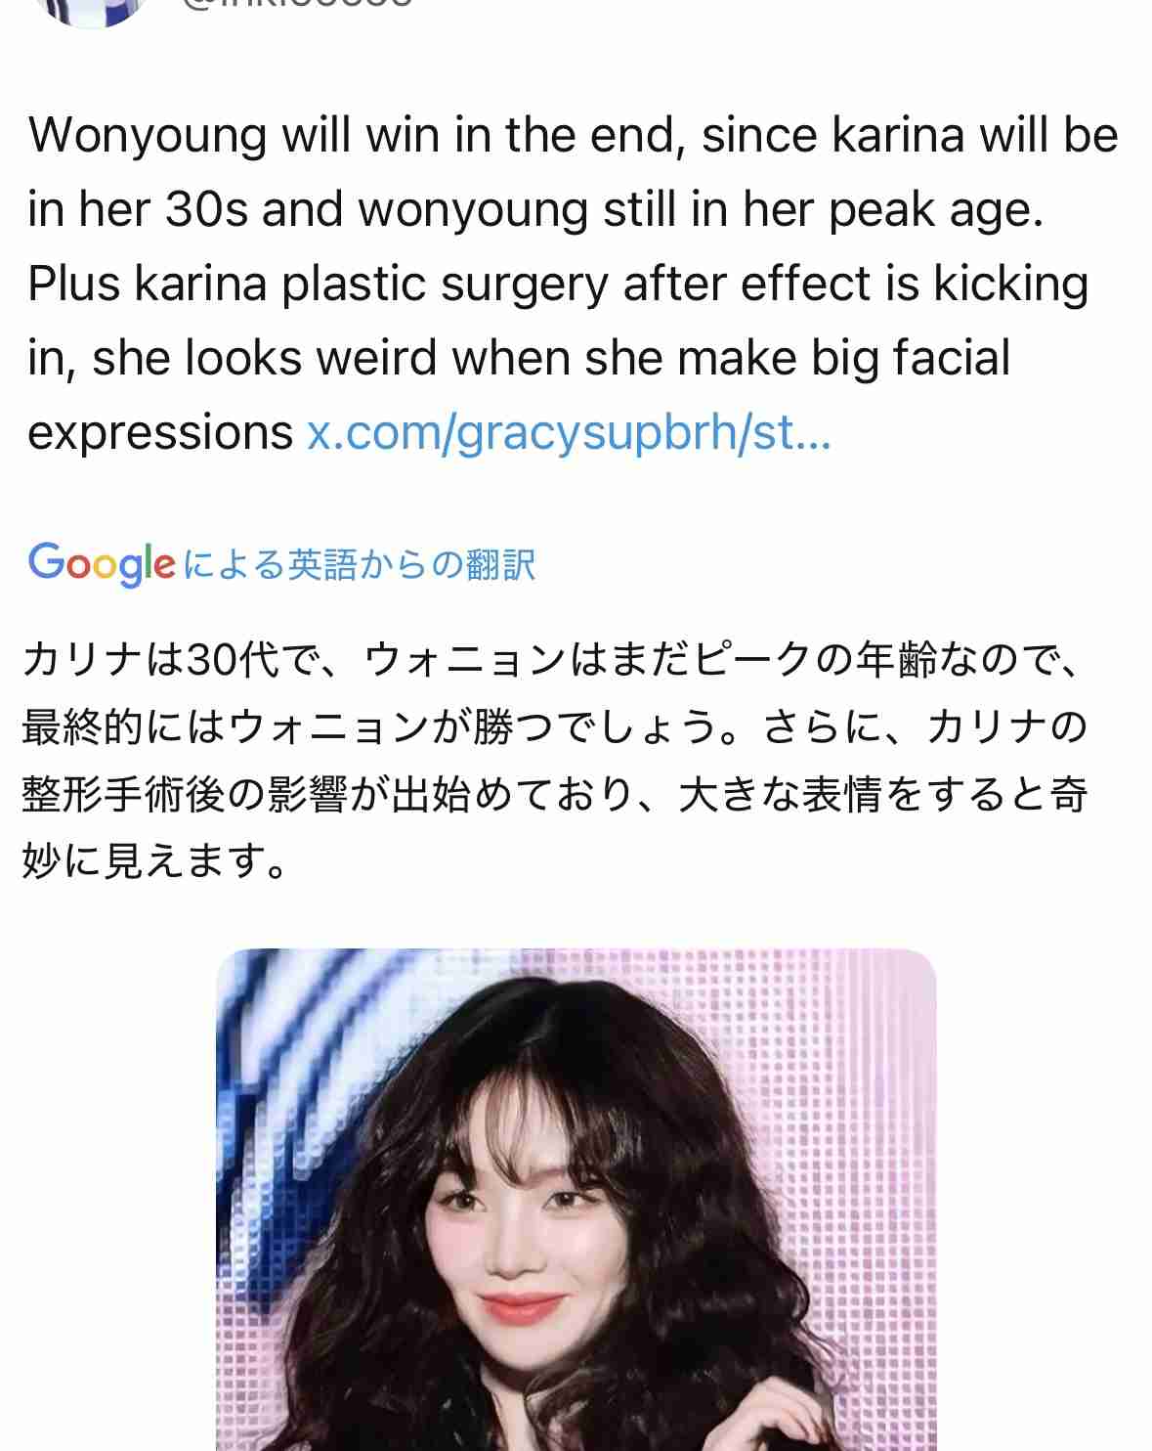
Task: Click the word "expressions" before the link
Action: (160, 433)
